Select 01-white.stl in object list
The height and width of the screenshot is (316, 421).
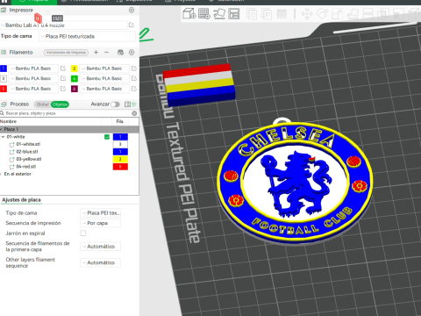(x=28, y=144)
